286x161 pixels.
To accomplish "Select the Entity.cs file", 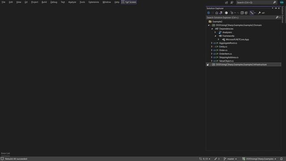I will [223, 47].
